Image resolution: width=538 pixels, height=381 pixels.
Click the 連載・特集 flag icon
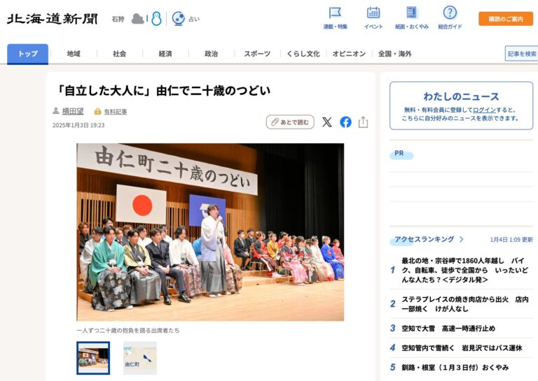(x=335, y=13)
